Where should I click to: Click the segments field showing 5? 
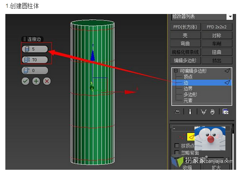[x=35, y=49]
